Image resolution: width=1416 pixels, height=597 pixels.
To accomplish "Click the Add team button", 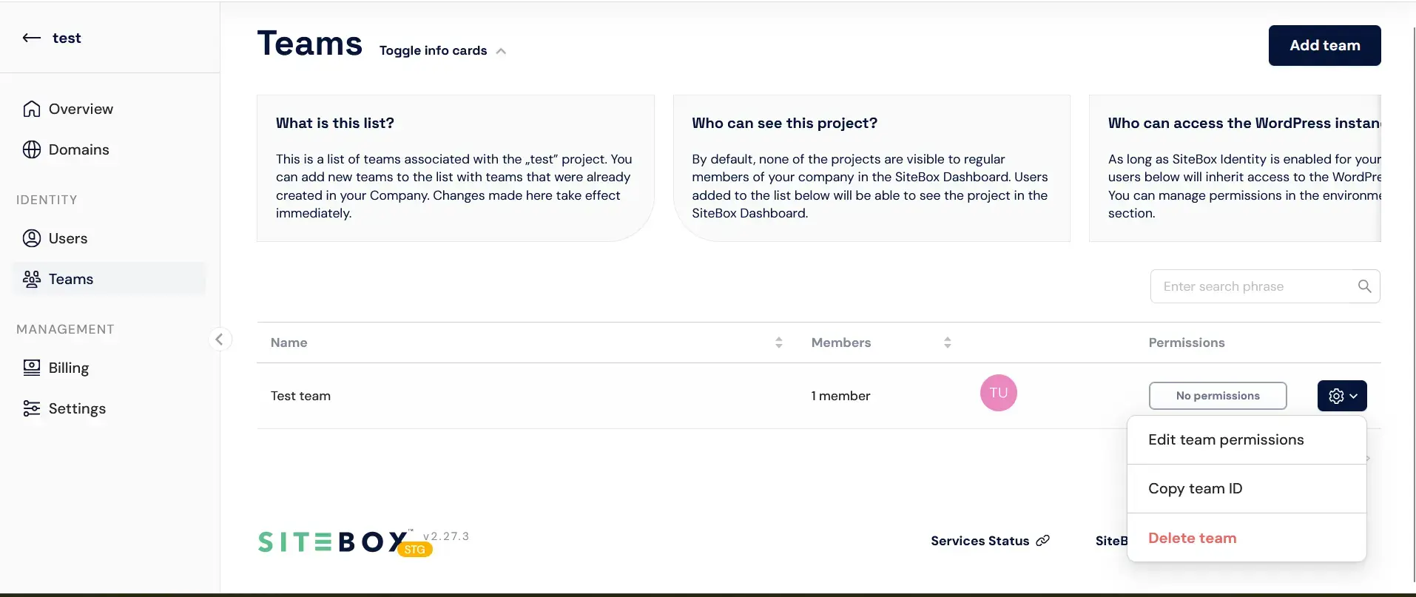I will point(1324,45).
